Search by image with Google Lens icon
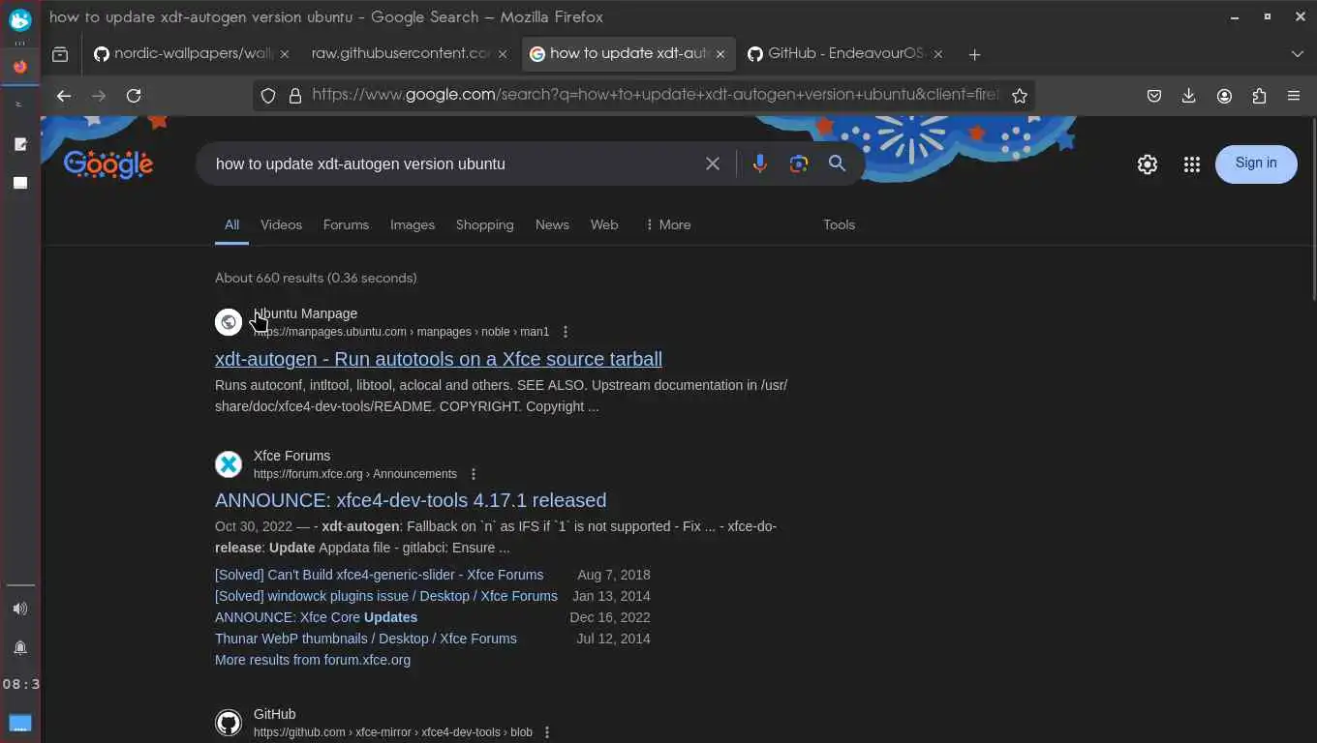The width and height of the screenshot is (1317, 743). [x=799, y=163]
